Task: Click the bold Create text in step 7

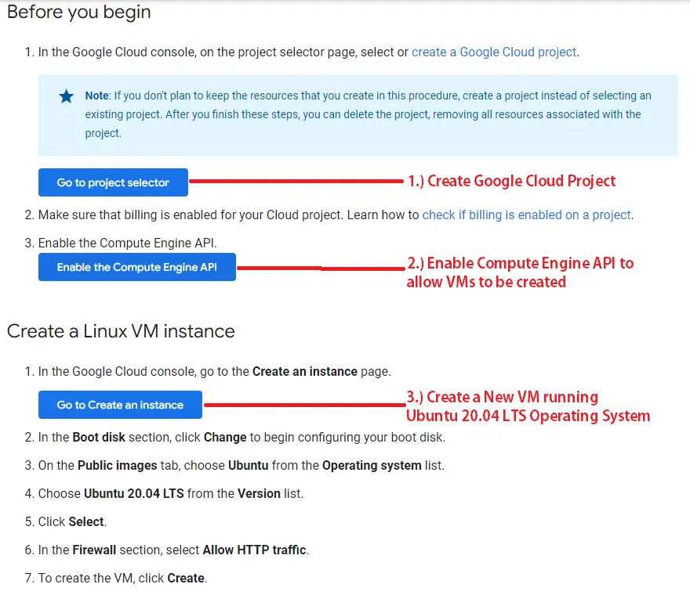Action: point(186,579)
